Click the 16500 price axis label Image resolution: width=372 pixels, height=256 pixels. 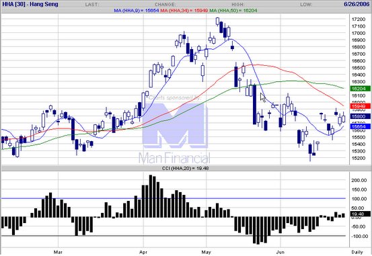point(359,68)
